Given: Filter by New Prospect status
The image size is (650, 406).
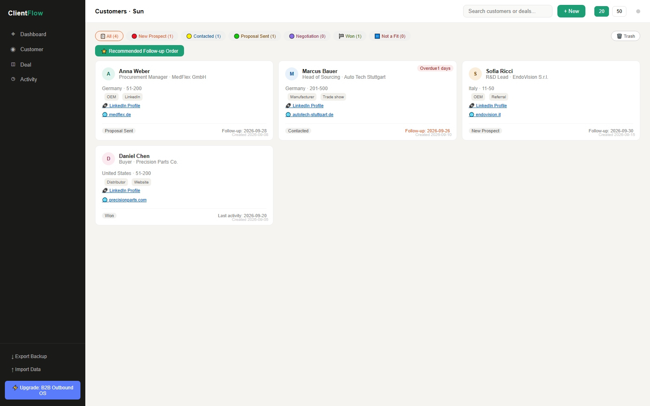Looking at the screenshot, I should click(x=152, y=36).
